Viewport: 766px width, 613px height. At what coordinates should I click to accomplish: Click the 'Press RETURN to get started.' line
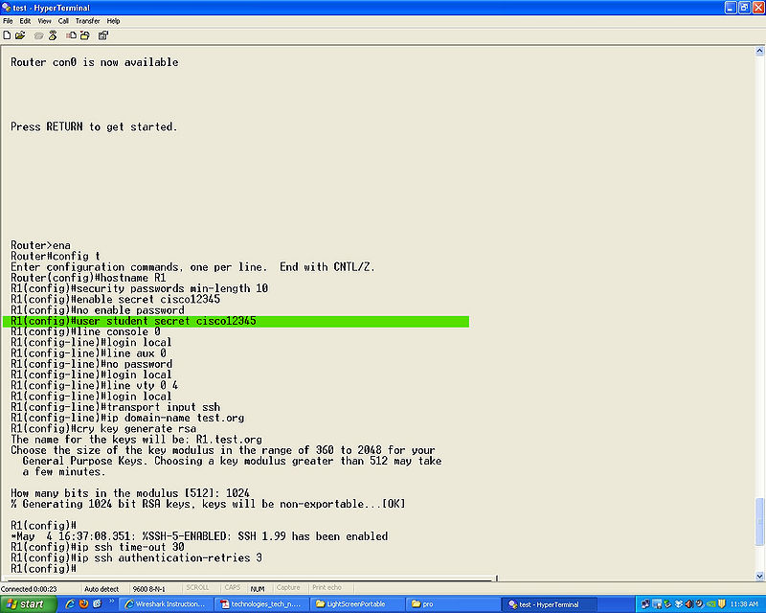94,126
